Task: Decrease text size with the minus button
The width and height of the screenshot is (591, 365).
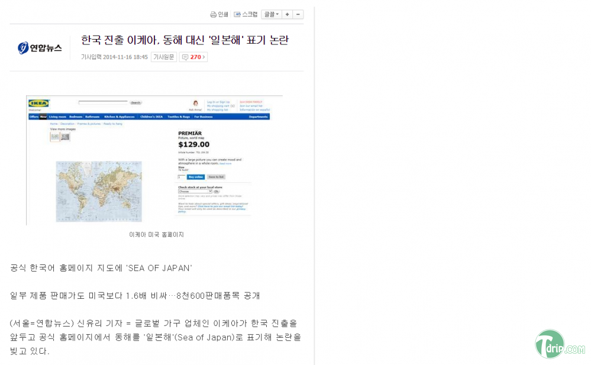Action: click(x=298, y=14)
